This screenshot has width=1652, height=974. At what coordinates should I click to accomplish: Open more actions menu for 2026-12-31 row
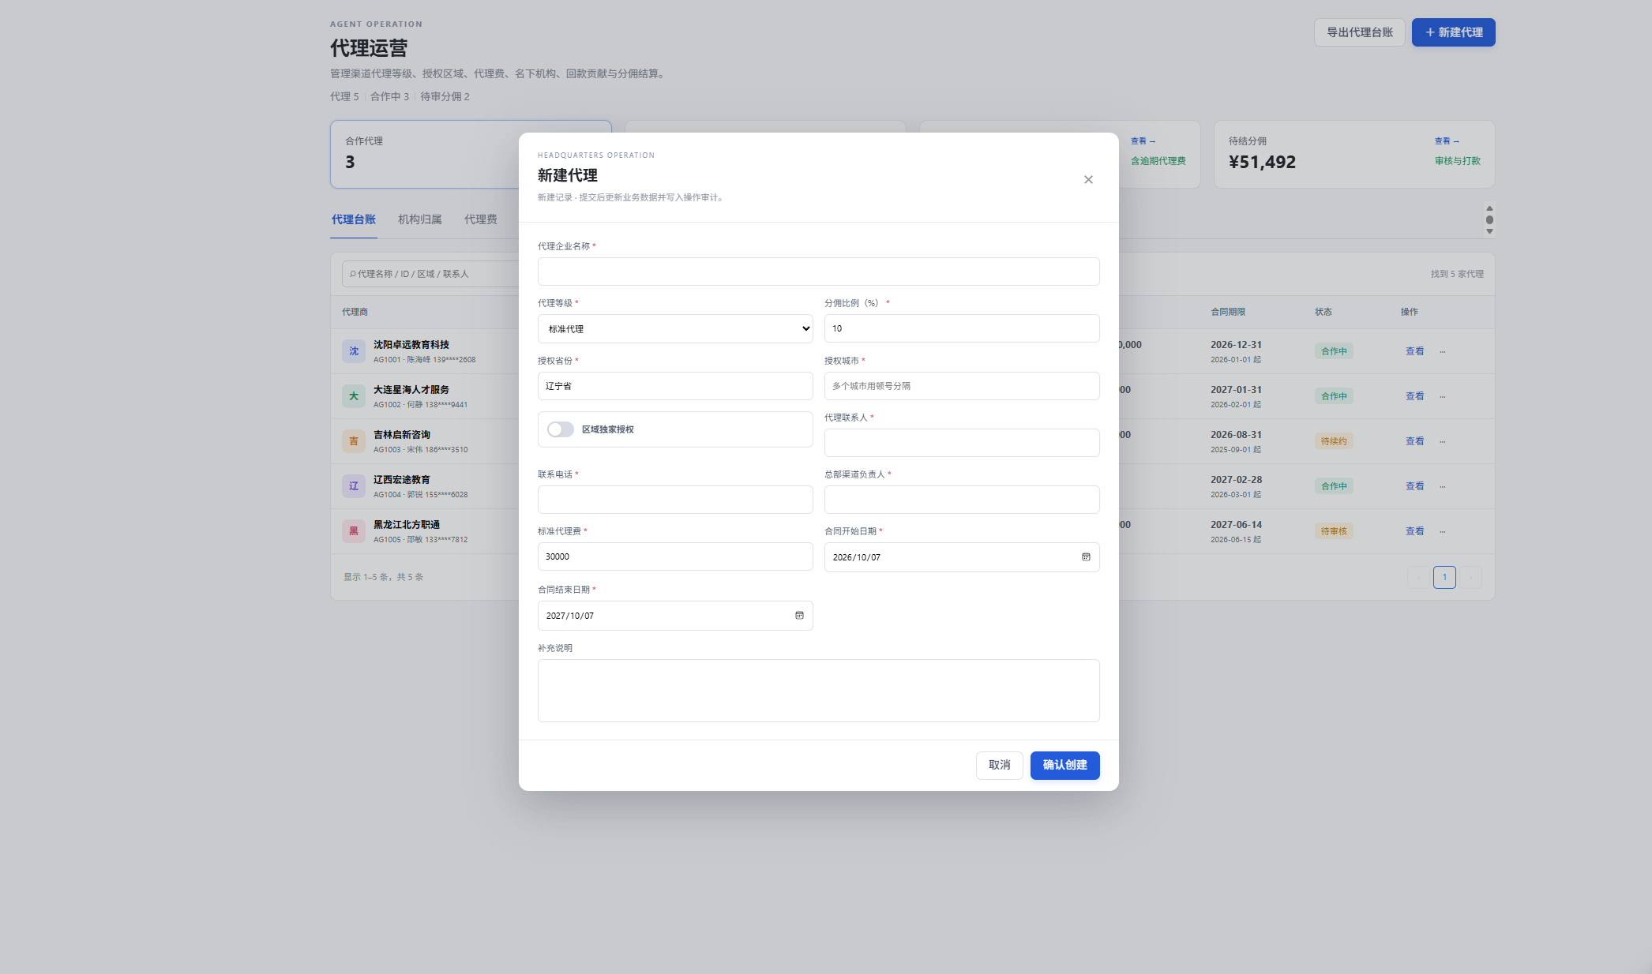[1442, 351]
